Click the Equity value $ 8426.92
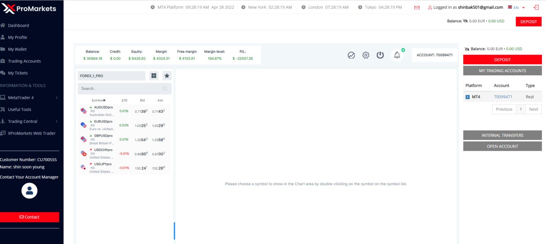 [137, 59]
